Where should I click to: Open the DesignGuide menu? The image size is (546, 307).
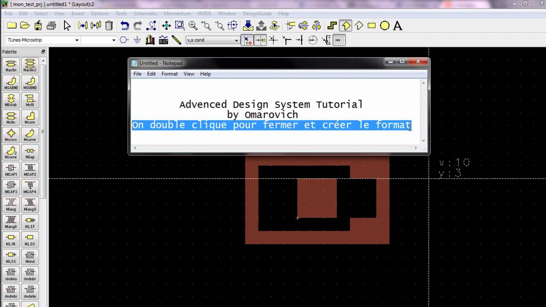coord(258,13)
